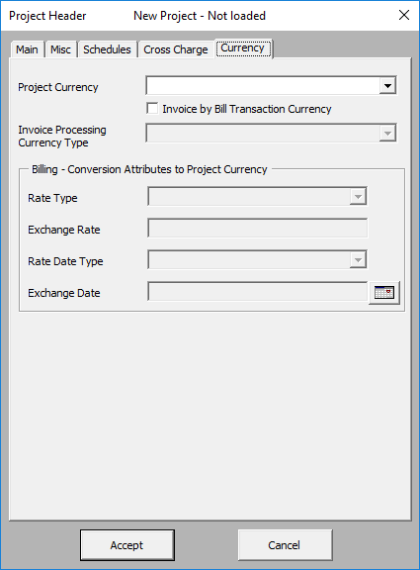Select the Currency tab
This screenshot has width=420, height=570.
coord(243,47)
